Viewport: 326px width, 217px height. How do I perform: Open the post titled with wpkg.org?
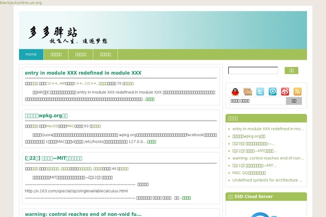(x=46, y=116)
